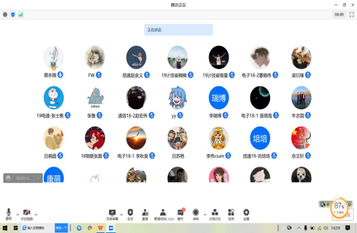Select participant avatar 瑞博
357x233 pixels.
coord(219,98)
